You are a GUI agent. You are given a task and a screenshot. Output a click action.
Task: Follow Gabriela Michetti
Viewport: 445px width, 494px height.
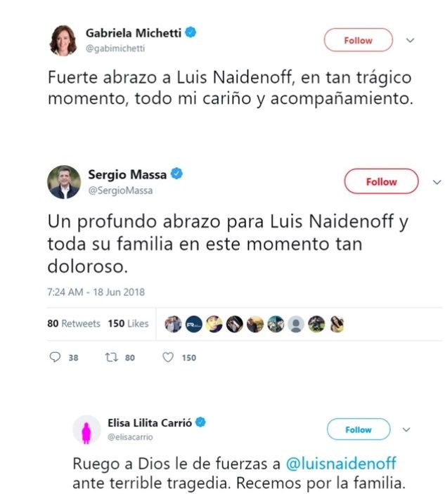coord(358,40)
